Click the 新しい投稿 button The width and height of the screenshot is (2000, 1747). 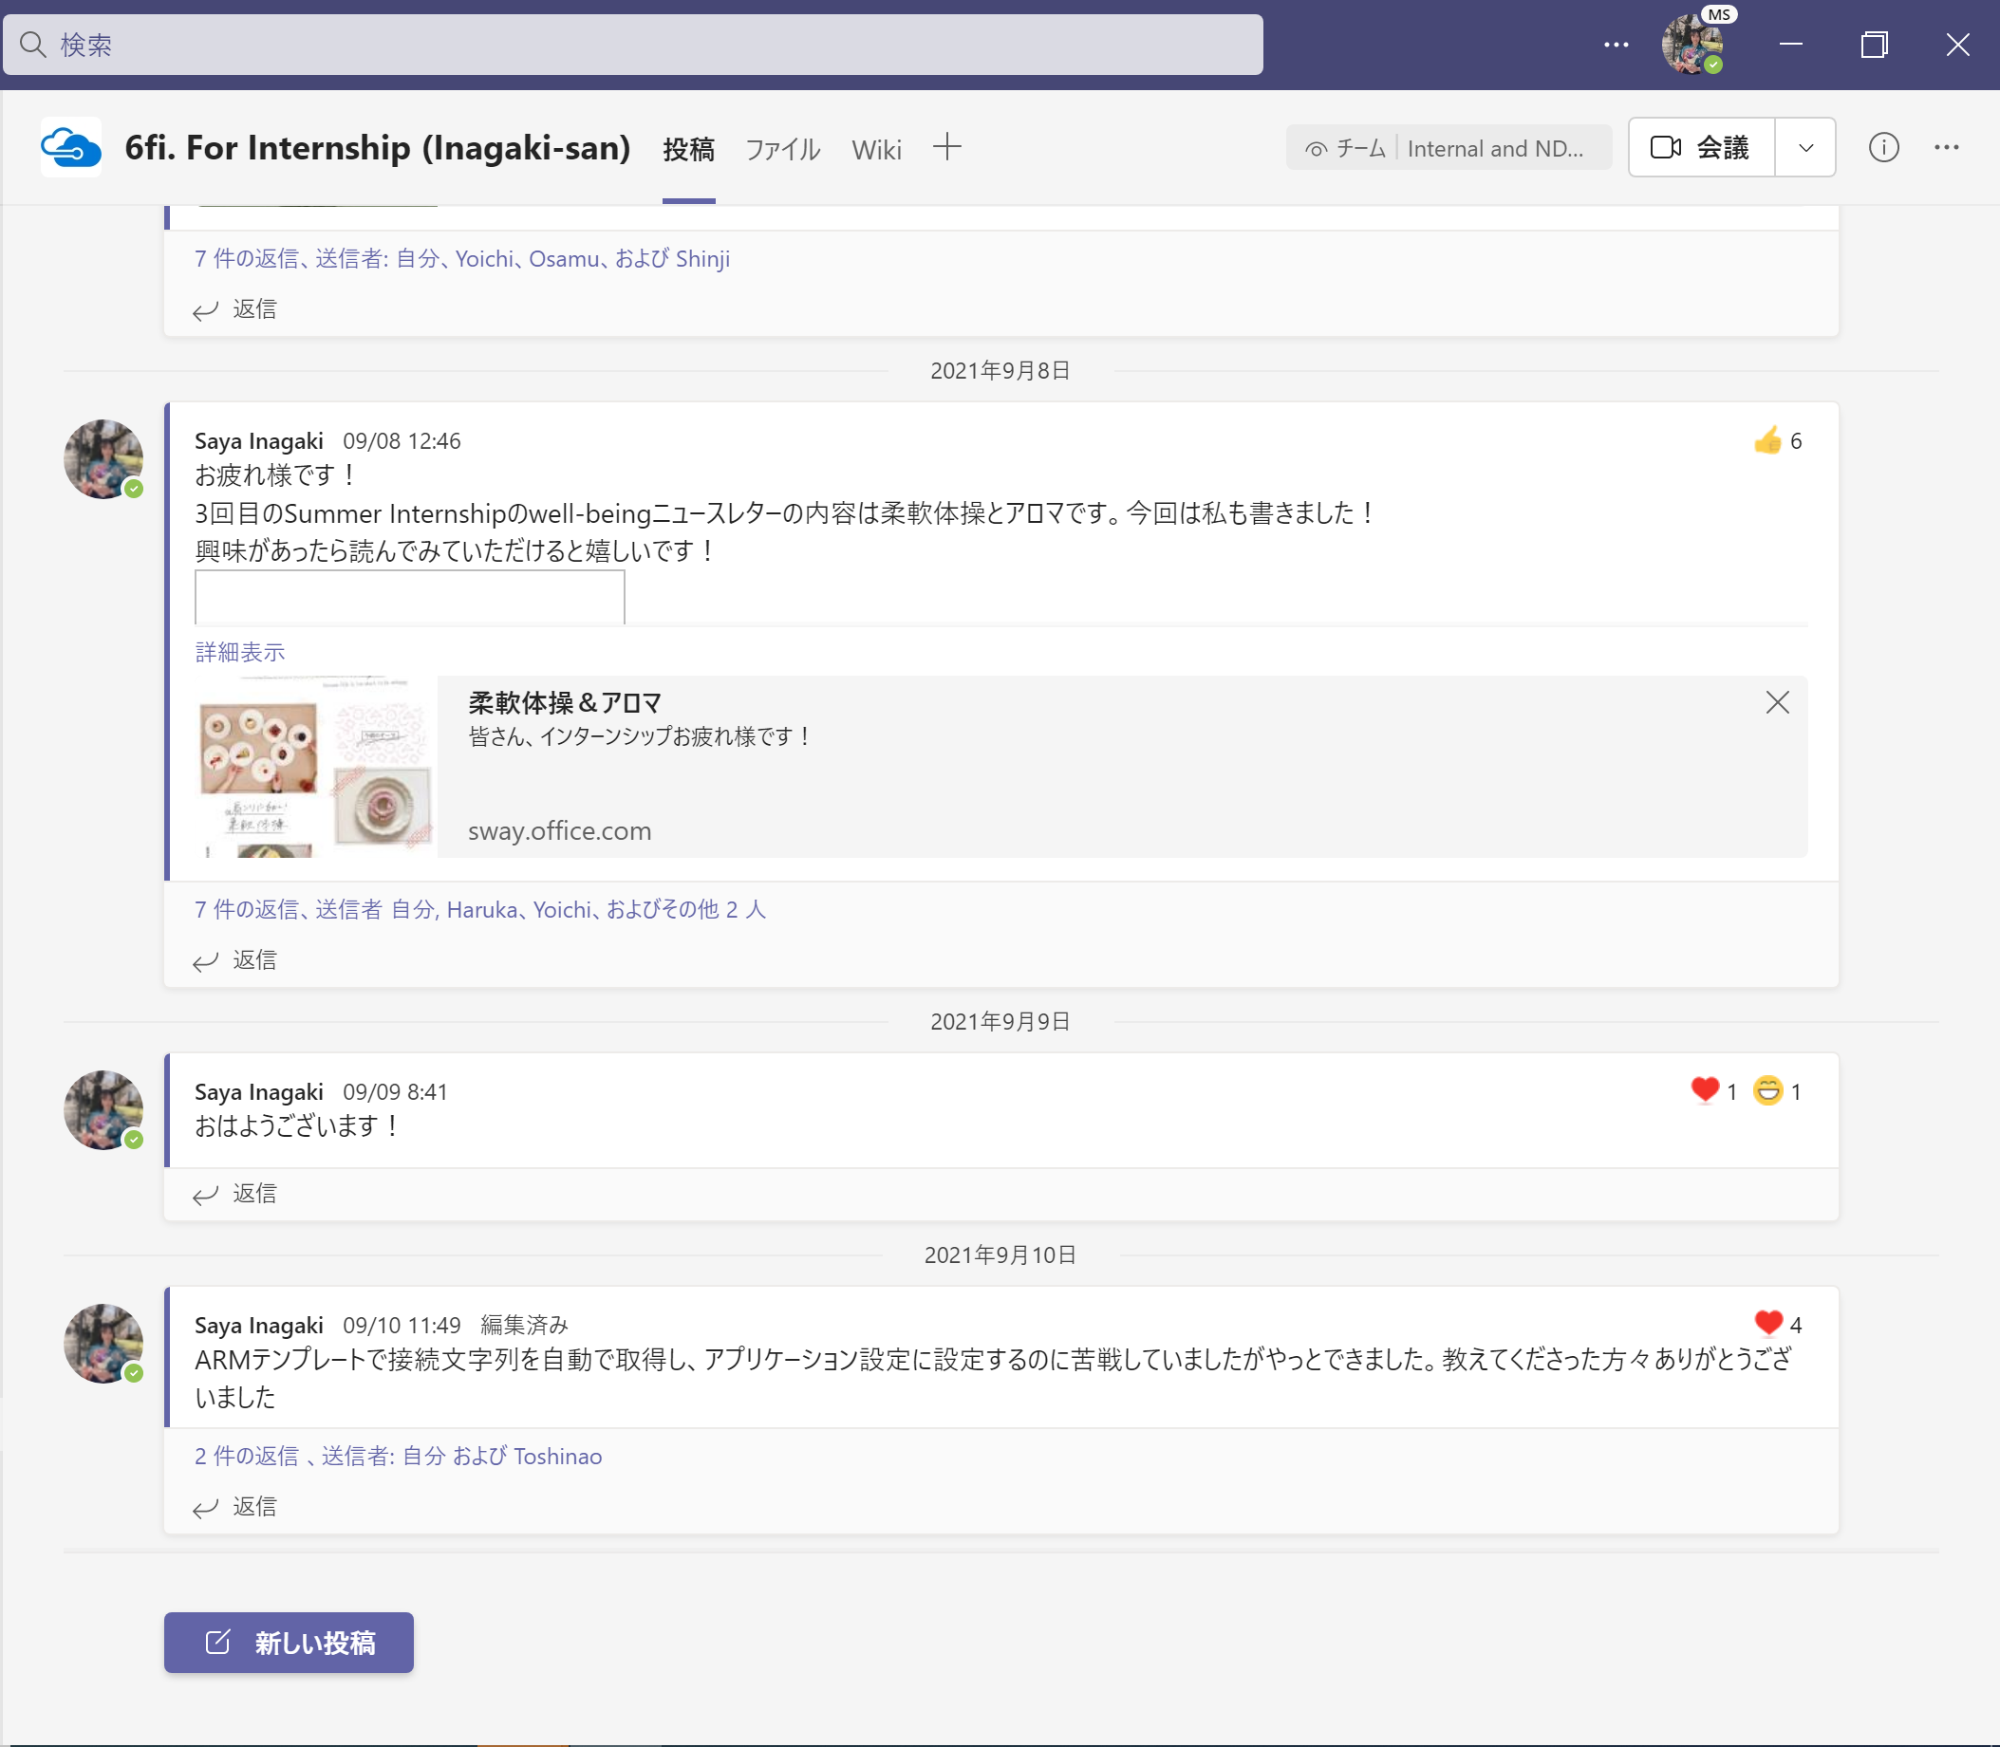point(289,1643)
